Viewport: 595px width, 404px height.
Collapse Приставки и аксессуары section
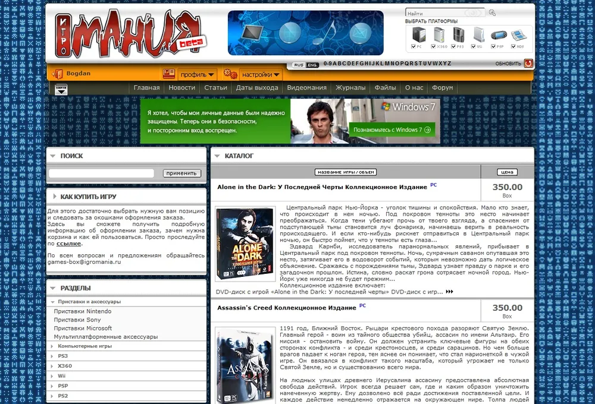[x=53, y=302]
